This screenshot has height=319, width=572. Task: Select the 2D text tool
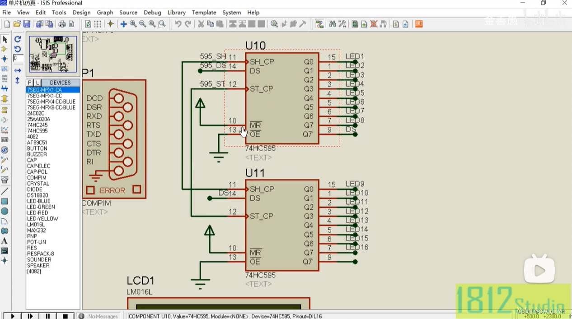pyautogui.click(x=5, y=241)
